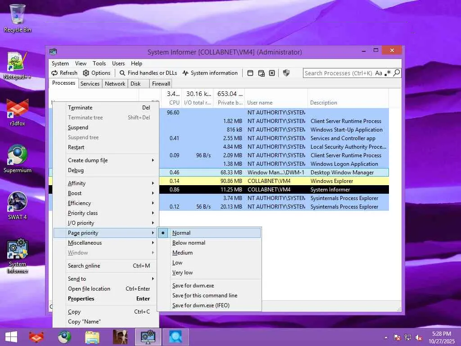Click Save for this command line

209,296
